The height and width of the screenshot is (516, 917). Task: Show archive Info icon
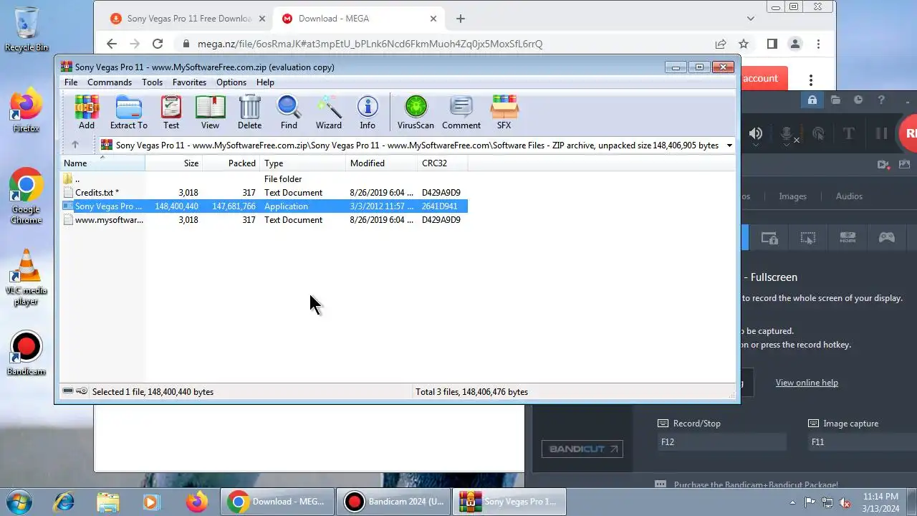[368, 113]
